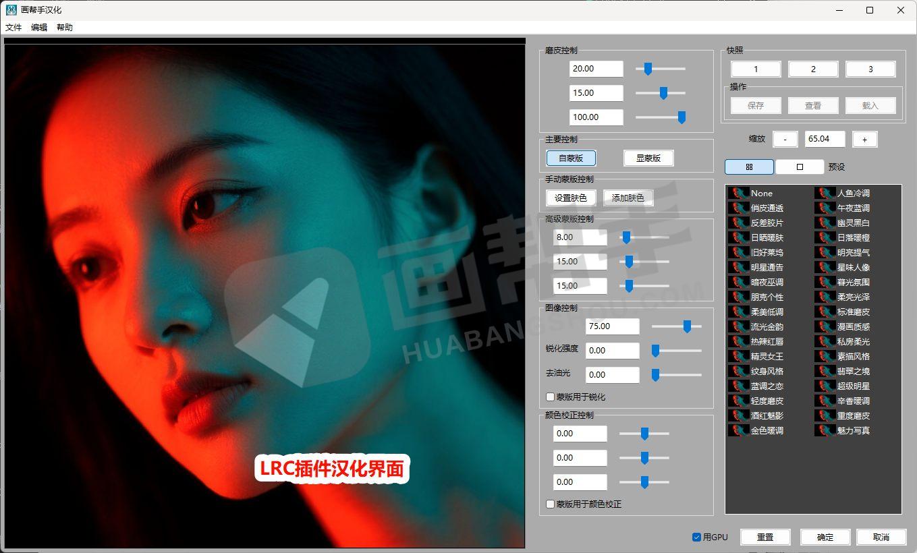This screenshot has height=553, width=917.
Task: Select the 金色暖调 preset name
Action: point(767,430)
